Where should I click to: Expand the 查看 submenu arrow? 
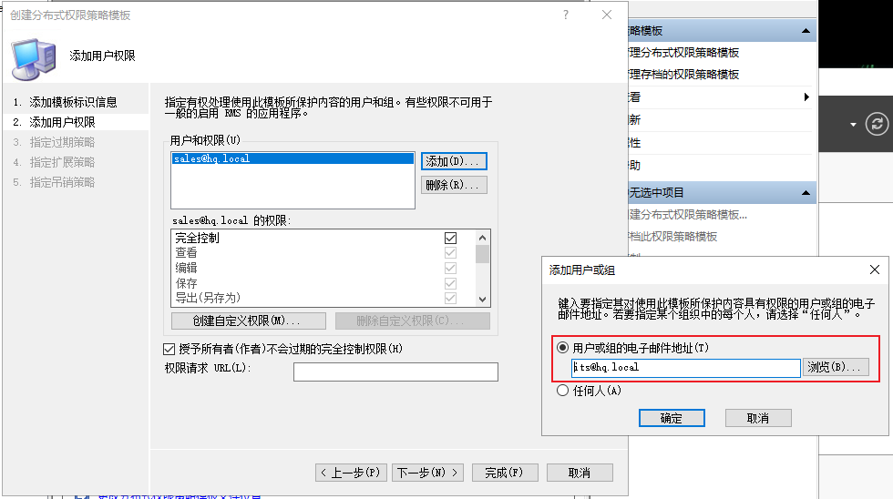coord(806,97)
